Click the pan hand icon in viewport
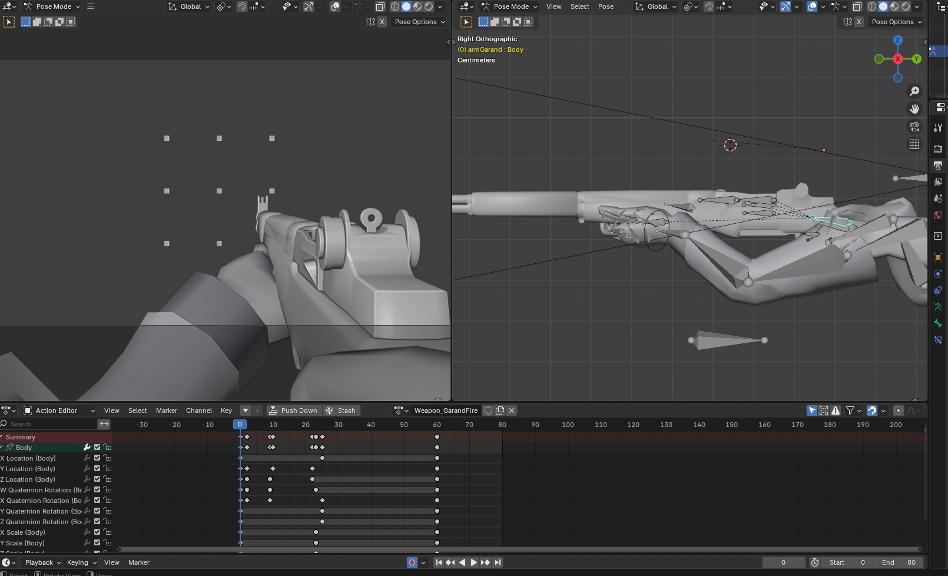Image resolution: width=948 pixels, height=576 pixels. (914, 109)
